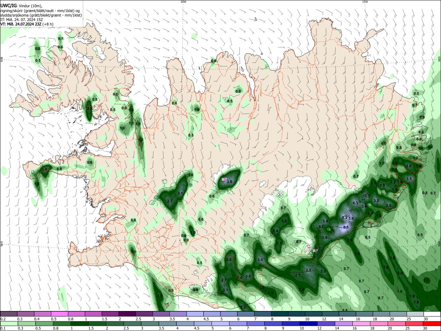Pick the darkest purple swatch labeled 2
The image size is (441, 331).
(x=127, y=314)
